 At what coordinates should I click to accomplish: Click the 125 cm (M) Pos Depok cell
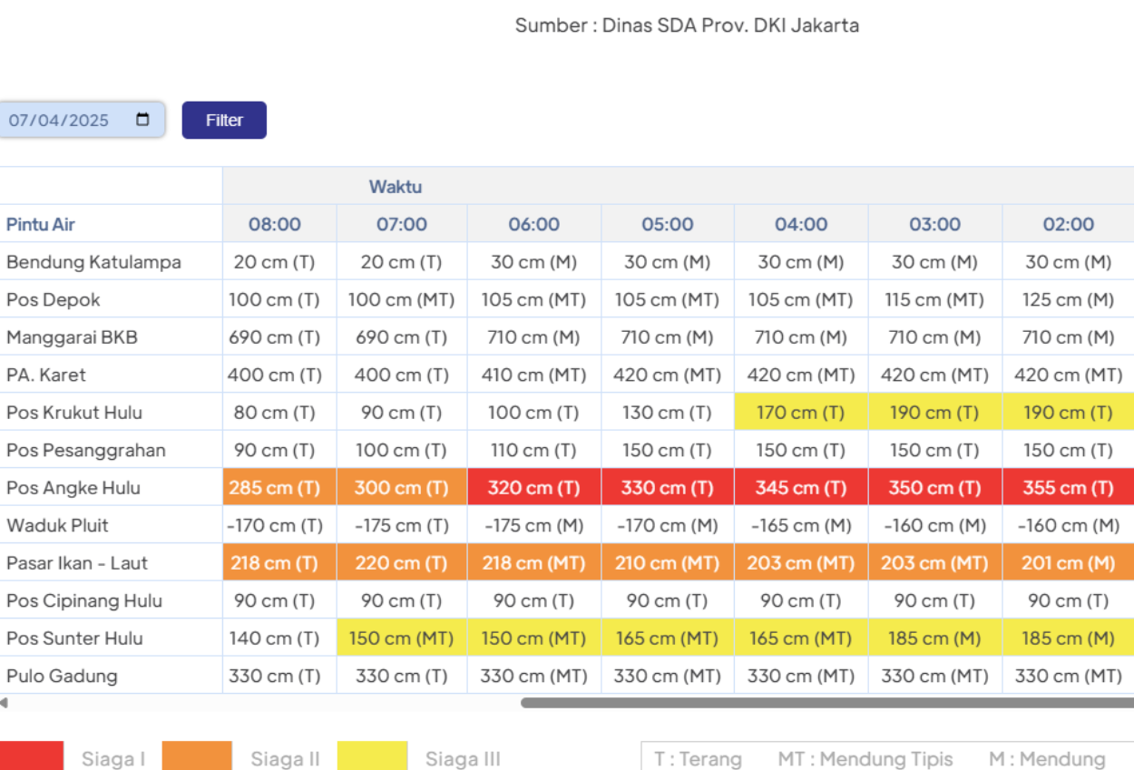1069,299
